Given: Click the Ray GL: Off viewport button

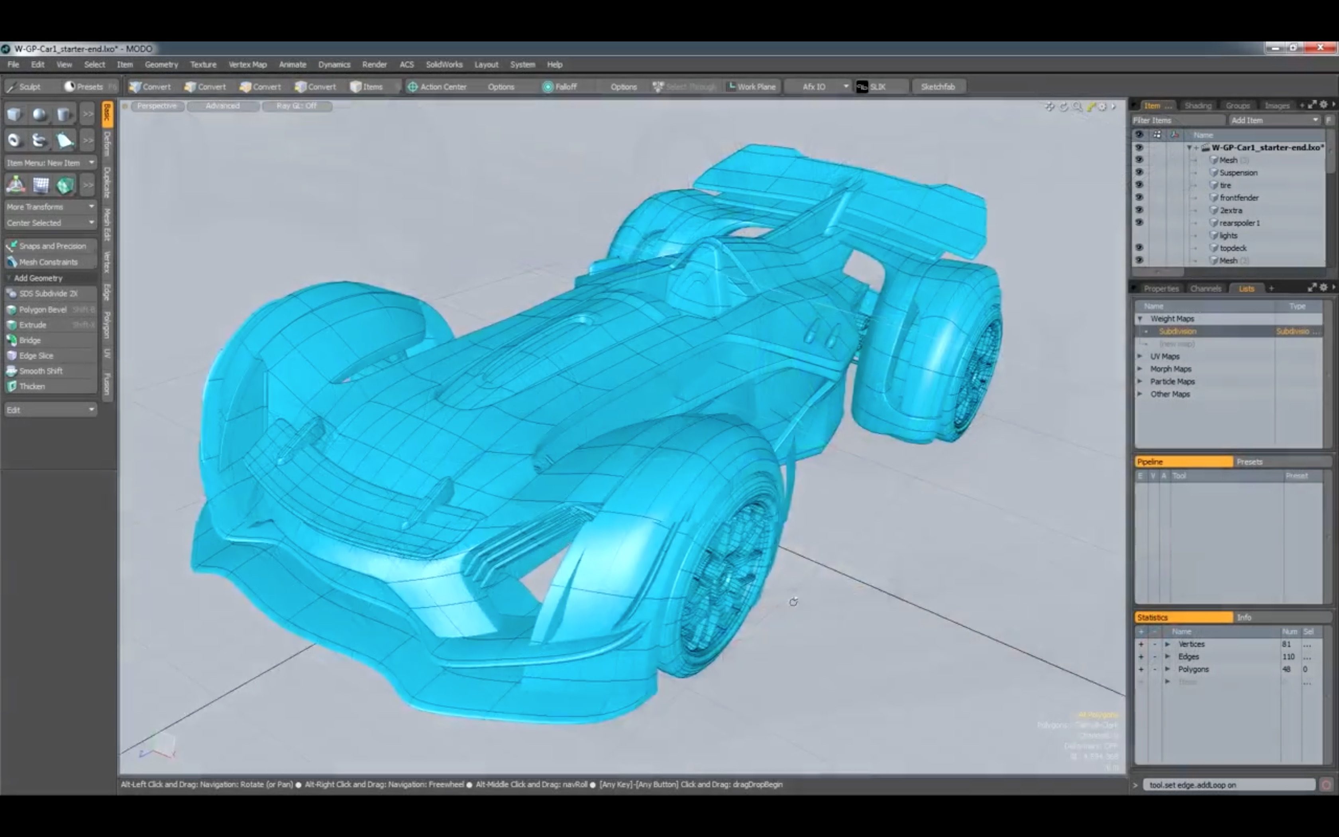Looking at the screenshot, I should (x=296, y=106).
